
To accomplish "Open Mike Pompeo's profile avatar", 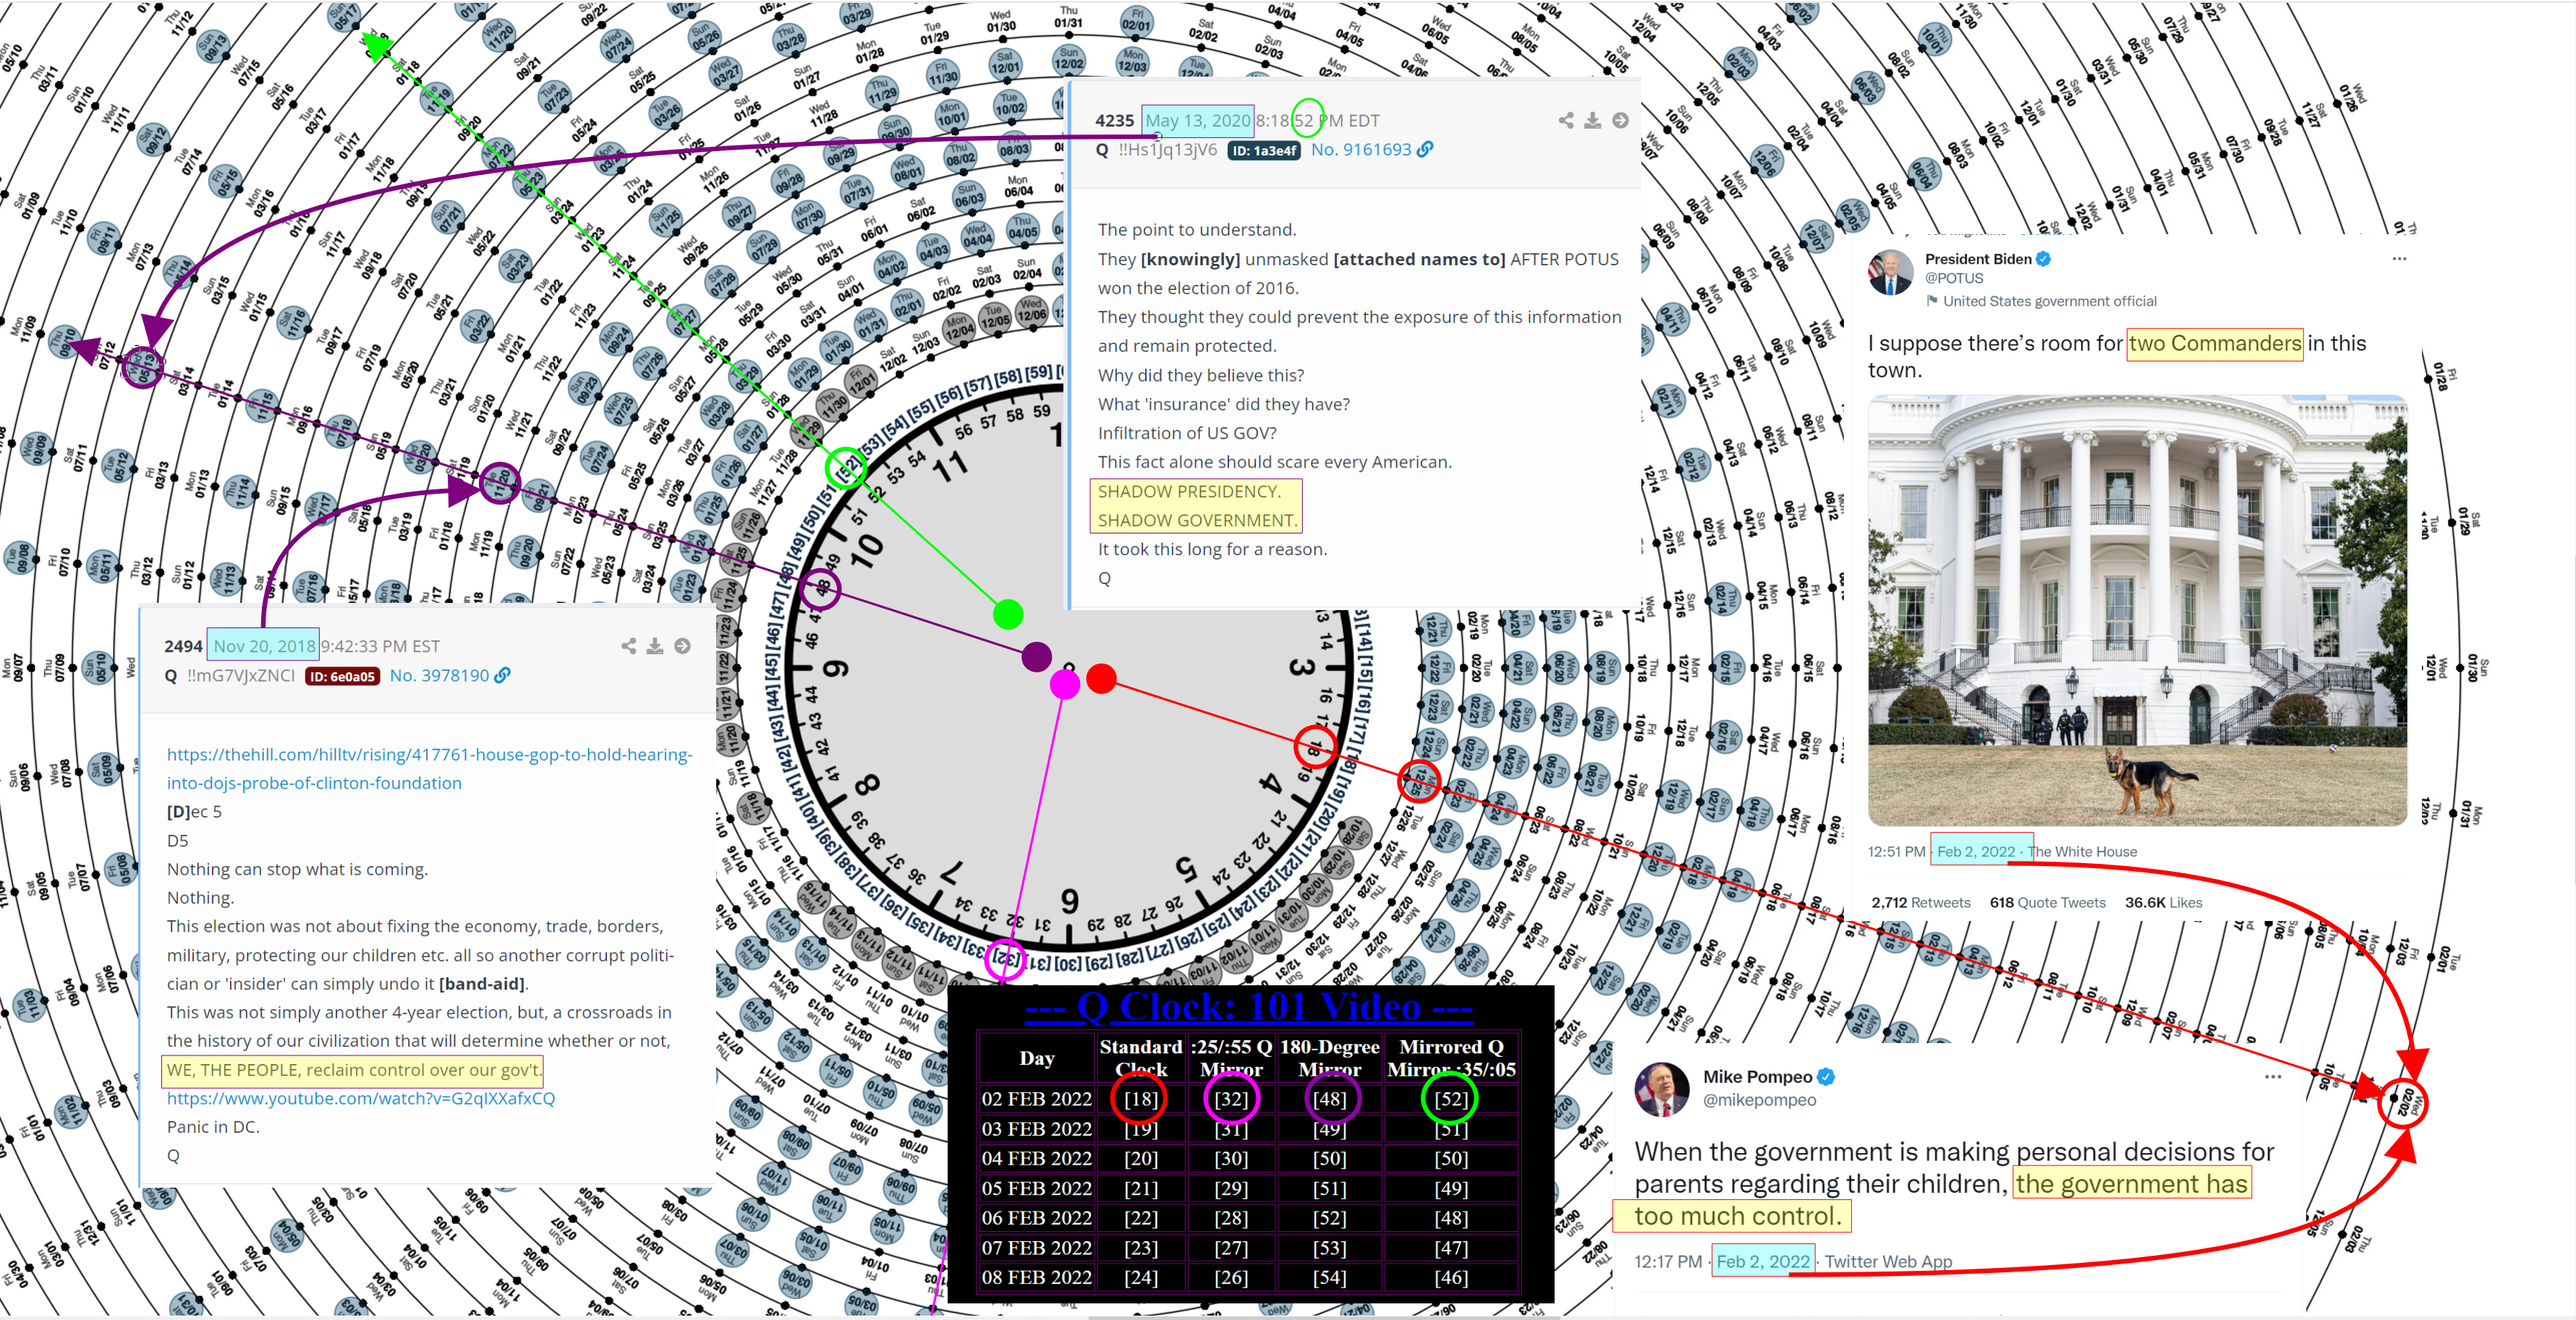I will coord(1661,1089).
